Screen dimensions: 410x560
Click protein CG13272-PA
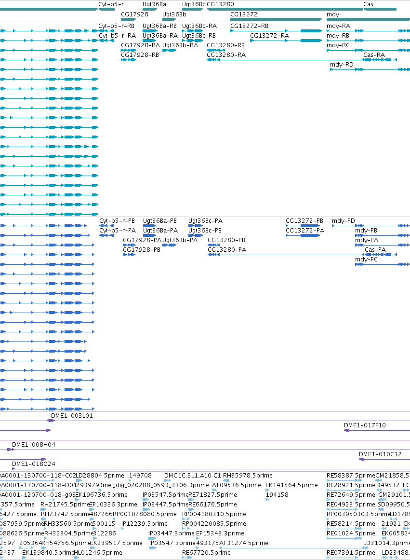coord(305,231)
